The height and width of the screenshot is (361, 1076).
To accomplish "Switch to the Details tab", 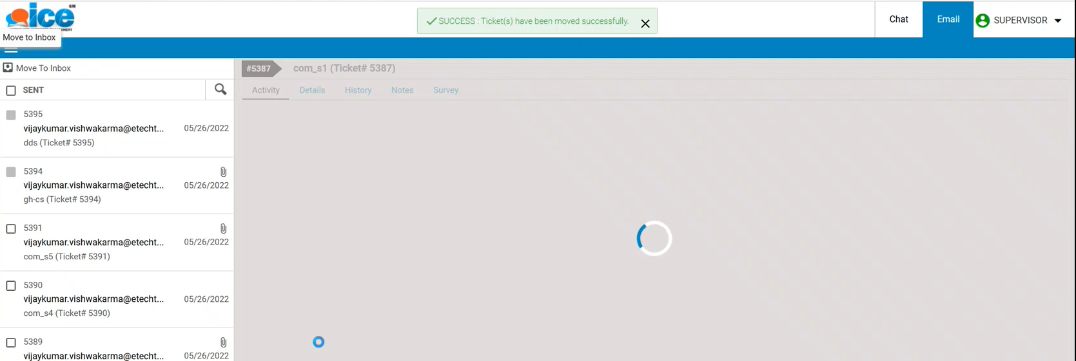I will 312,90.
